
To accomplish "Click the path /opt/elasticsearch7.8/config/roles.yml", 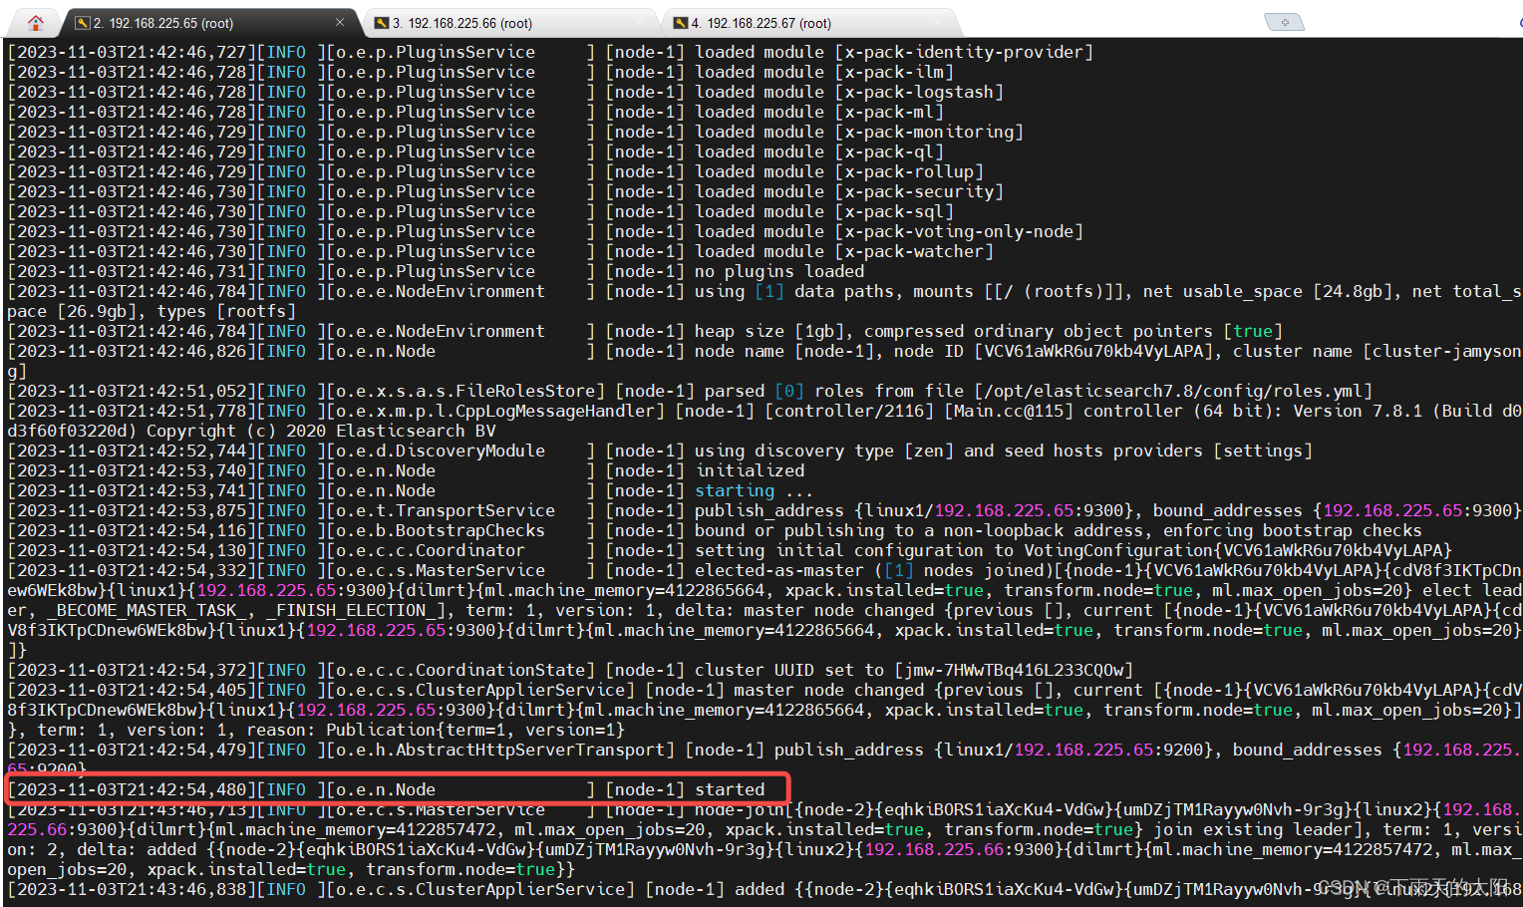I will [x=1173, y=391].
